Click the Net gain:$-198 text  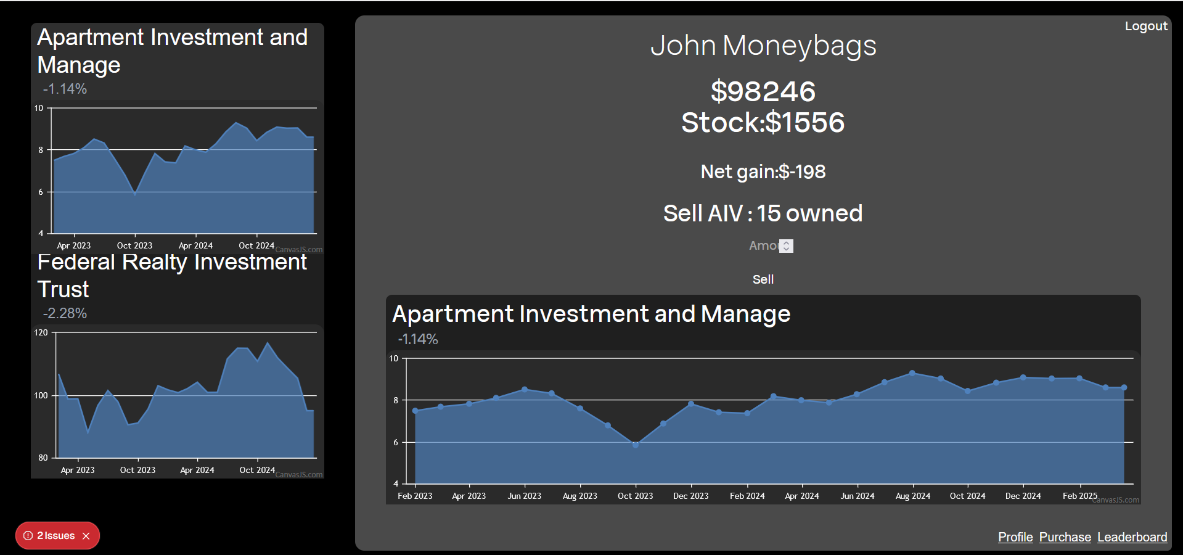[763, 171]
